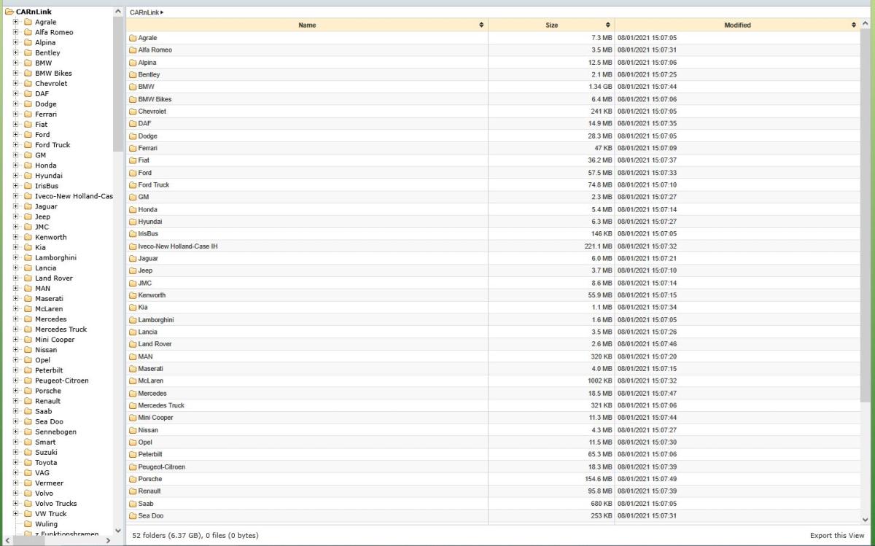Click the Saab folder icon in file list
Screen dimensions: 875x546
tap(133, 504)
